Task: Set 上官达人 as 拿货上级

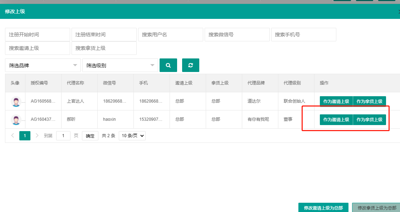Action: [369, 102]
